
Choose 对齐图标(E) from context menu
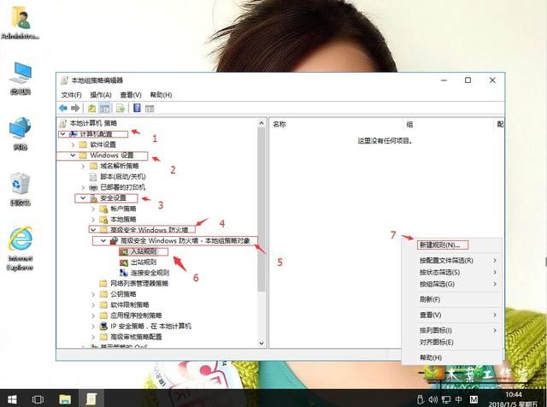click(437, 342)
